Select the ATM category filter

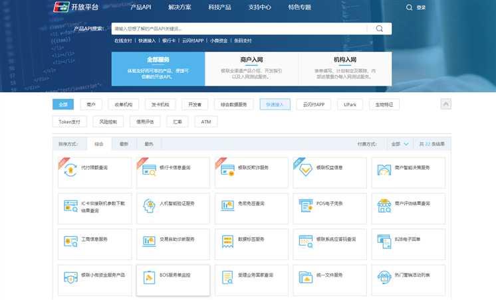click(206, 121)
